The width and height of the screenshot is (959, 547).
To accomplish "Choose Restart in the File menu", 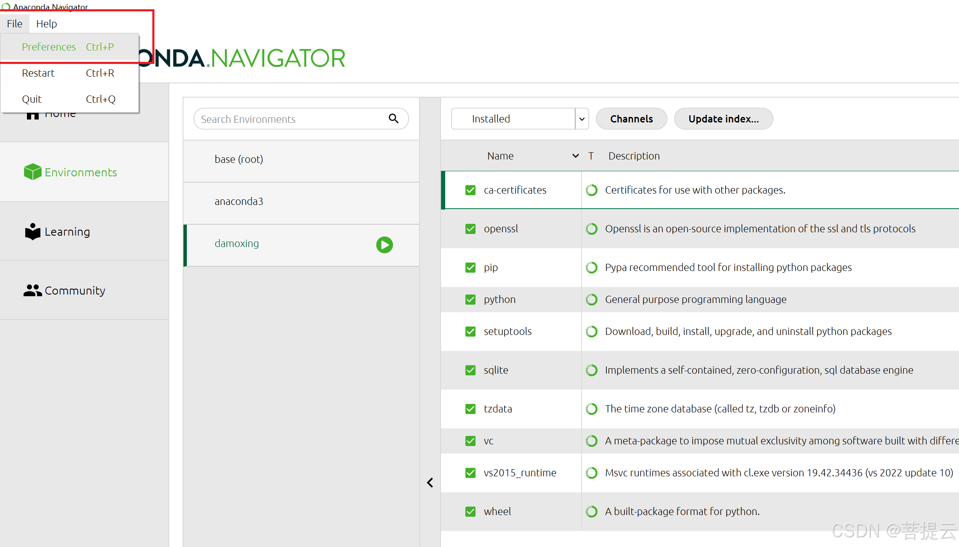I will click(x=38, y=73).
